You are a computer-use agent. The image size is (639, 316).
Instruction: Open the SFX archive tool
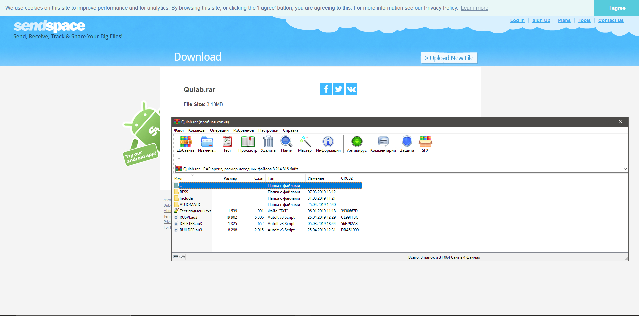click(x=425, y=142)
